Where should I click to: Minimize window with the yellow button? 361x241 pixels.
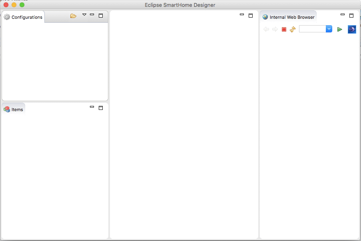pyautogui.click(x=14, y=5)
